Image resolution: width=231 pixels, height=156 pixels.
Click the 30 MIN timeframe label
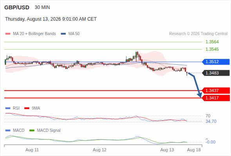pos(42,7)
